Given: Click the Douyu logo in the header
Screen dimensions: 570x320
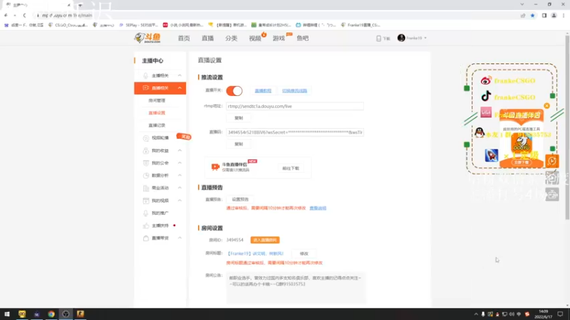Looking at the screenshot, I should 147,38.
